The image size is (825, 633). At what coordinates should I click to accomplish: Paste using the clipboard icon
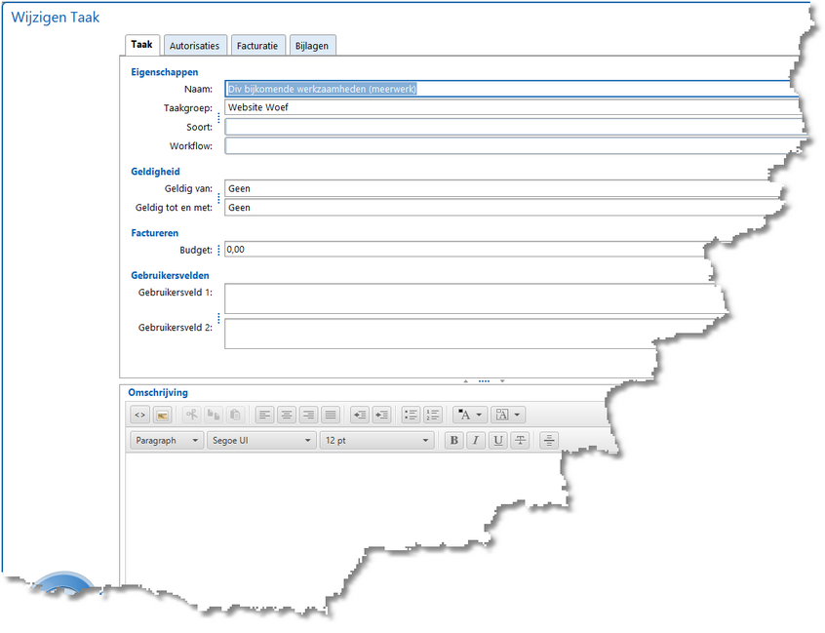[x=235, y=415]
